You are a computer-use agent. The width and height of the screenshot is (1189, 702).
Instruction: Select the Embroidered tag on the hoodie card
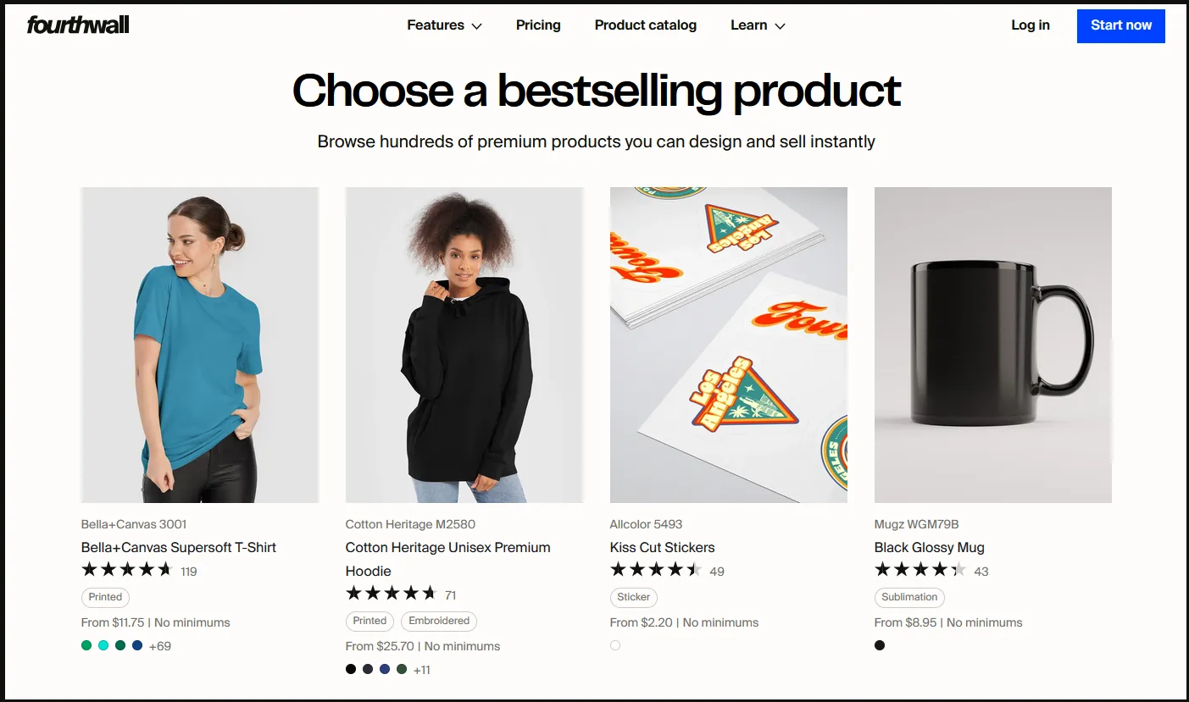tap(439, 621)
